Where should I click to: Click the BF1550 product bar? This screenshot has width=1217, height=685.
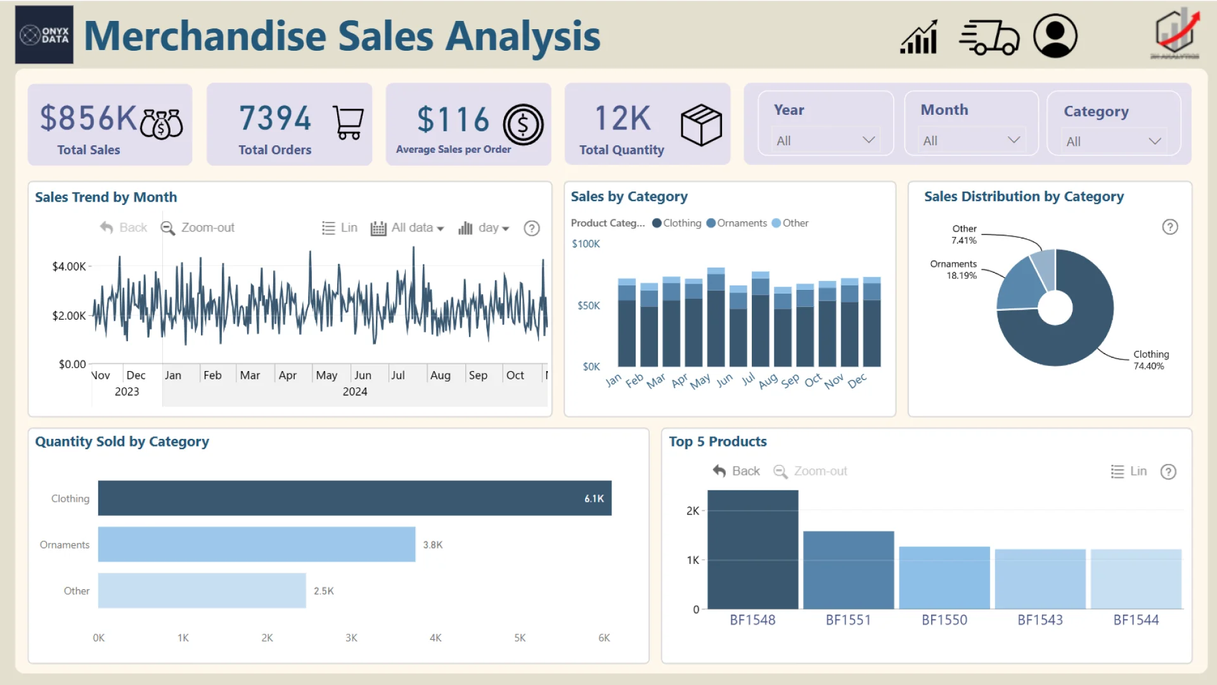coord(944,578)
